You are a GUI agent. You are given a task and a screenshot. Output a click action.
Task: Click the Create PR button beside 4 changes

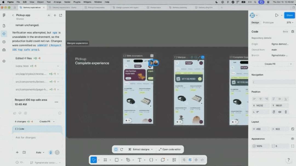click(45, 122)
